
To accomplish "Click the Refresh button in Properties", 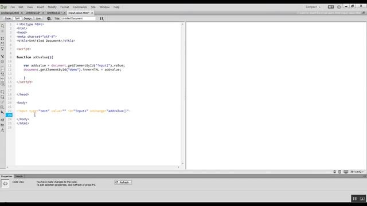I will (x=123, y=182).
